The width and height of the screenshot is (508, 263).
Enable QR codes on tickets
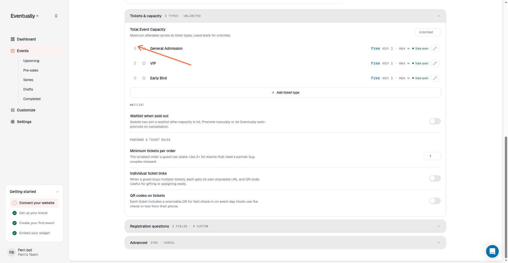click(435, 201)
